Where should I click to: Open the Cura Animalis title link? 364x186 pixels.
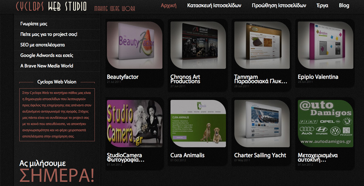tap(187, 155)
